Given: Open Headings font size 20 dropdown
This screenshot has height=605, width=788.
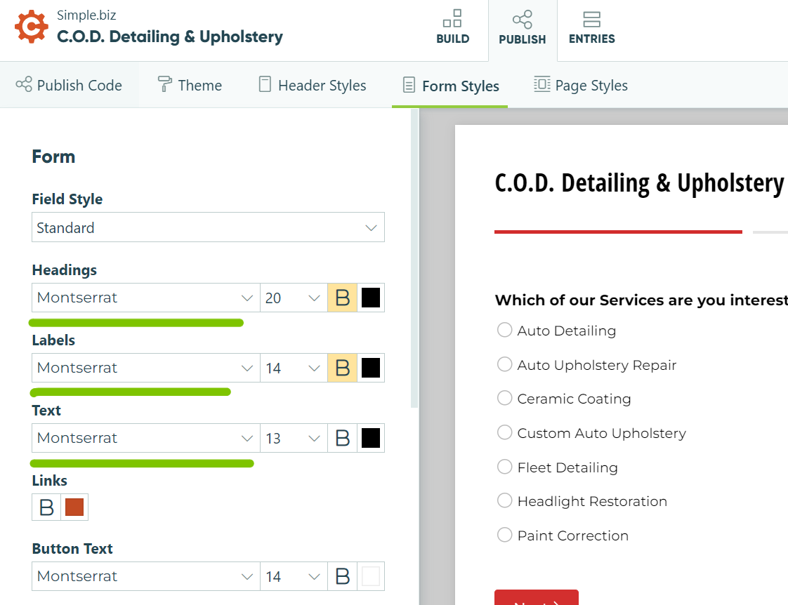Looking at the screenshot, I should tap(294, 298).
